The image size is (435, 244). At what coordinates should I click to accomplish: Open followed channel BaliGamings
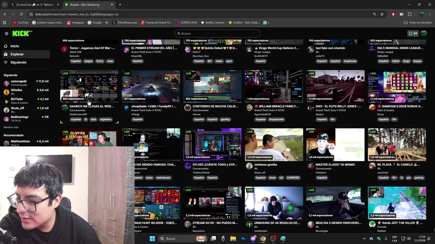(26, 119)
